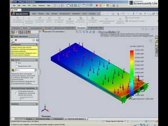Screen dimensions: 168x126
Task: Enable the upper limit safety factor checkbox
Action: coord(16,93)
